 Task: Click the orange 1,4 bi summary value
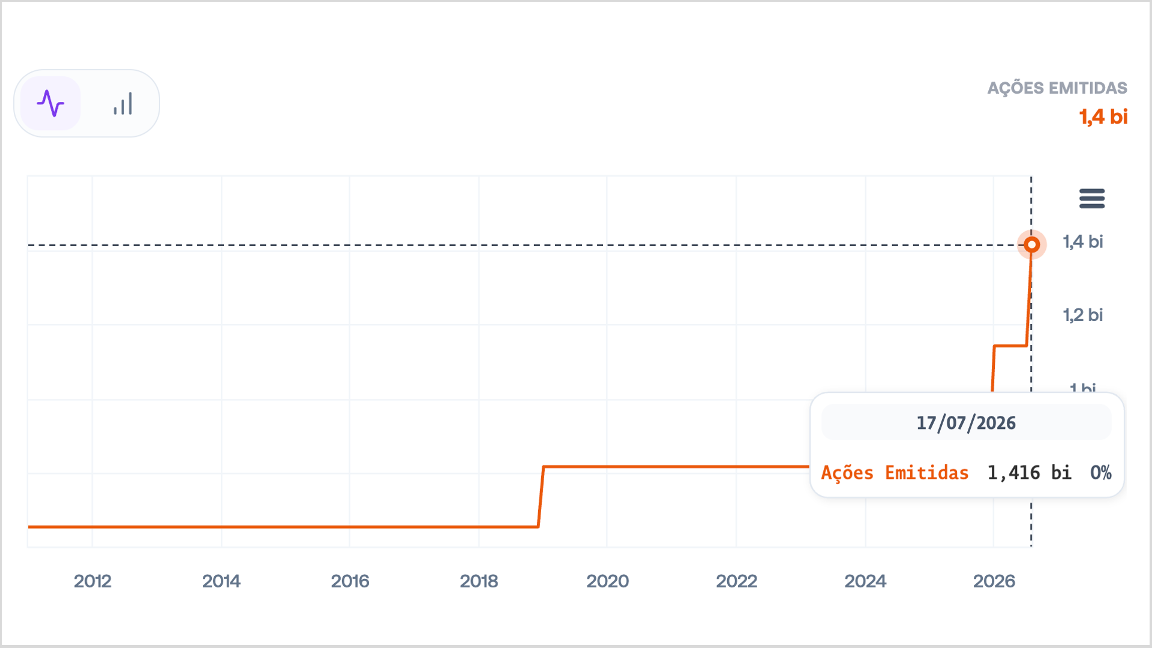point(1103,117)
